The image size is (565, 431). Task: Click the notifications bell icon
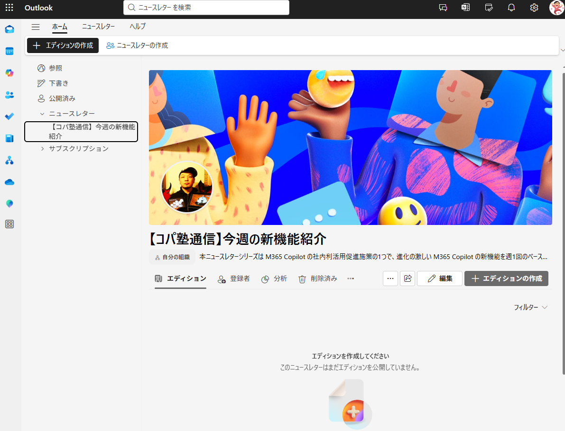[511, 8]
